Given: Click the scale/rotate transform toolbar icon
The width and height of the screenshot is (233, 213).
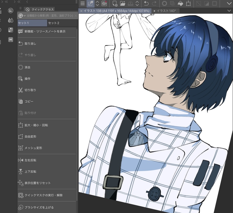Looking at the screenshot, I should (x=188, y=4).
